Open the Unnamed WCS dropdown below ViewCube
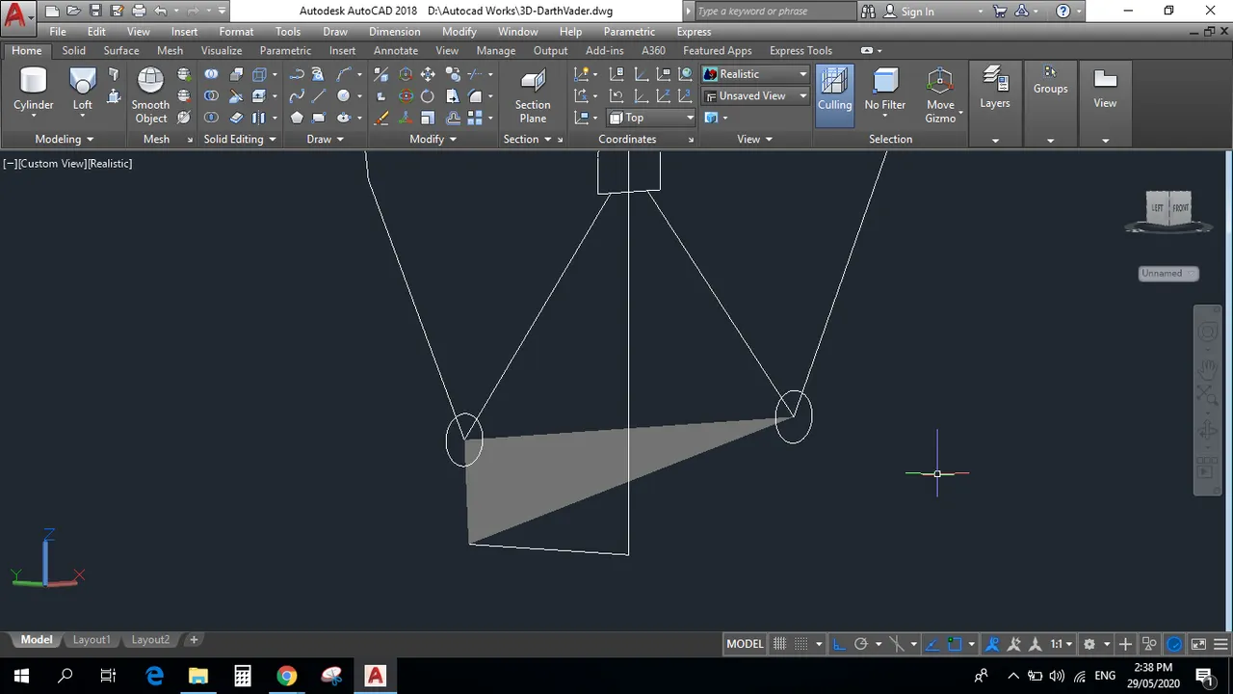 click(x=1168, y=273)
